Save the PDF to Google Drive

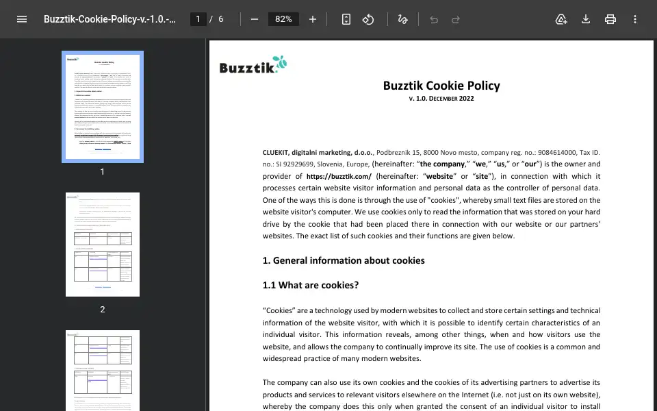(x=561, y=19)
